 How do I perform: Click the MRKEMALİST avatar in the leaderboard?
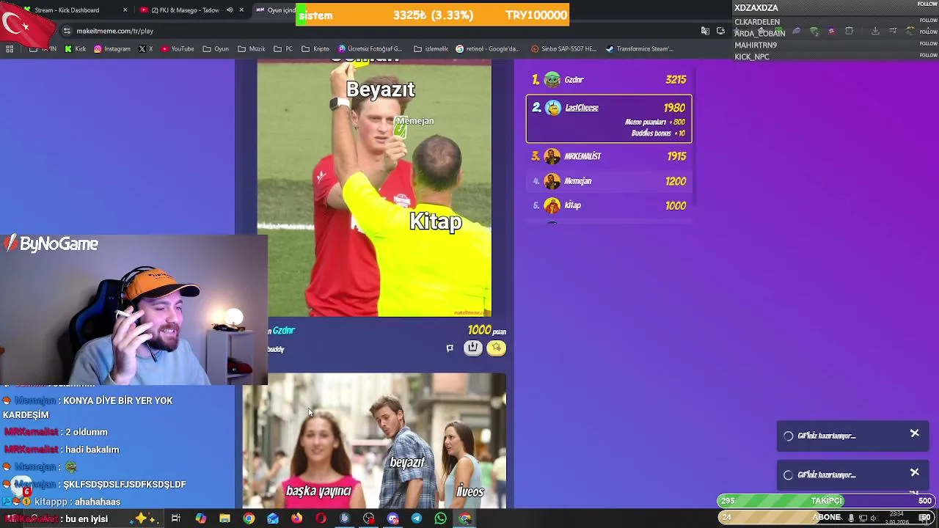pyautogui.click(x=552, y=156)
